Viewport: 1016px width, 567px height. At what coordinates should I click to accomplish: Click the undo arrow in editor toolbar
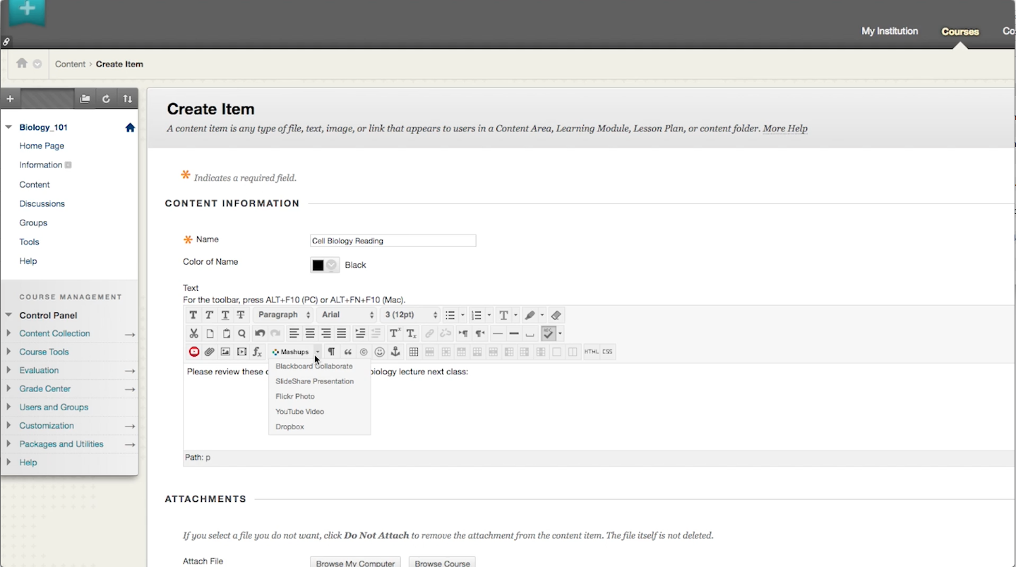pyautogui.click(x=260, y=333)
